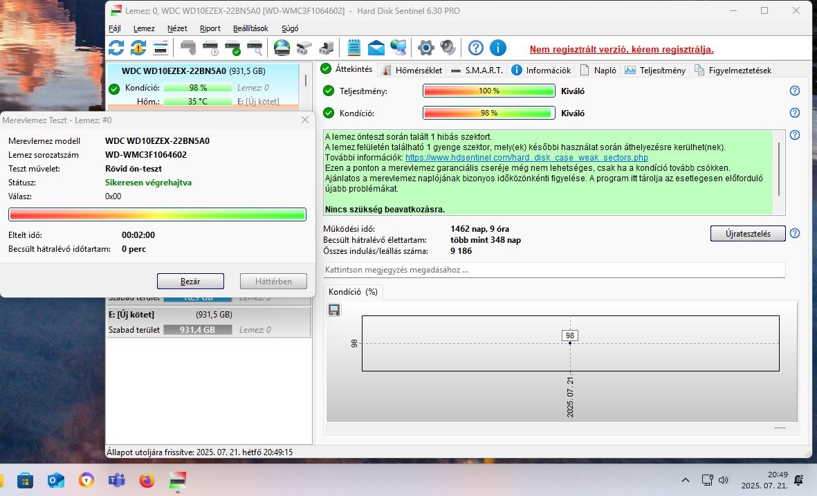Click the self-test progress bar in dialog

point(157,214)
